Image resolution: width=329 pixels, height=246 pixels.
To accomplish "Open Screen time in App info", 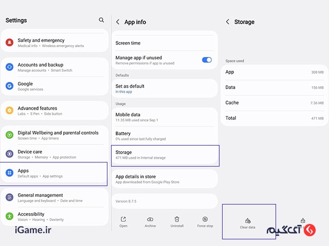I will (x=164, y=43).
